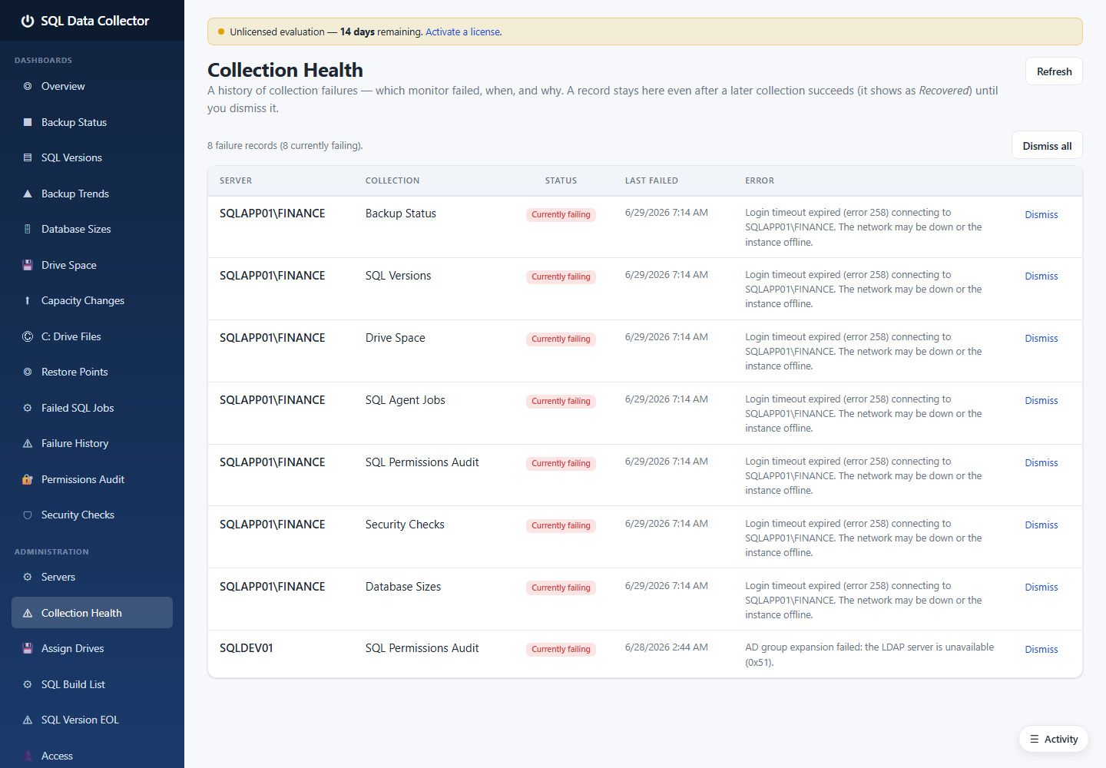The image size is (1106, 768).
Task: Open the SQL Version EOL page
Action: pos(92,720)
